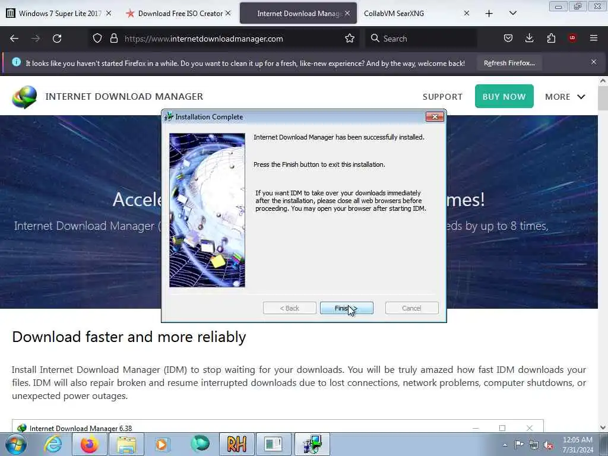Click the notification info icon

[16, 62]
